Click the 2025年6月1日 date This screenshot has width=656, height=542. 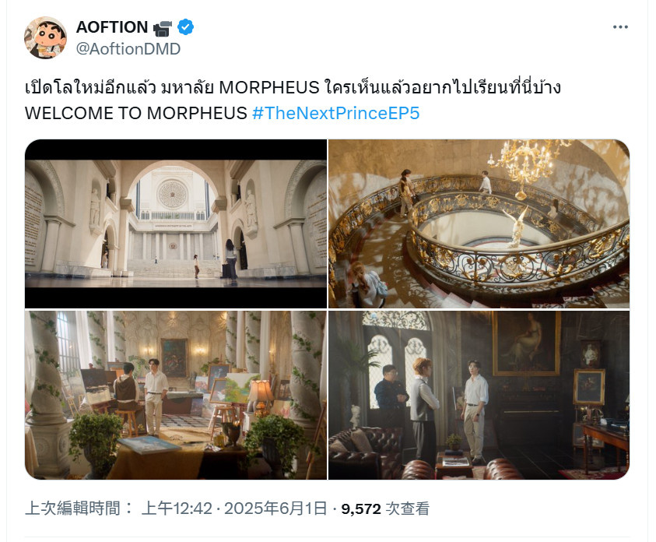[x=275, y=509]
